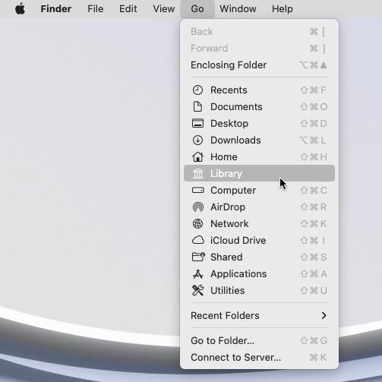Open the File menu
The width and height of the screenshot is (382, 382).
96,9
